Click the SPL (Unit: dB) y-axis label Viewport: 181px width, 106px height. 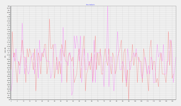5,52
